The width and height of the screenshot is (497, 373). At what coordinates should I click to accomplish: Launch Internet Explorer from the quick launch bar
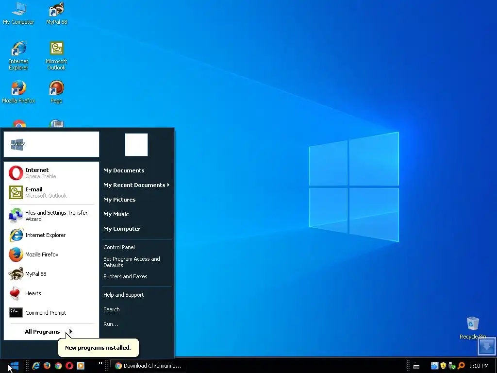(x=36, y=366)
